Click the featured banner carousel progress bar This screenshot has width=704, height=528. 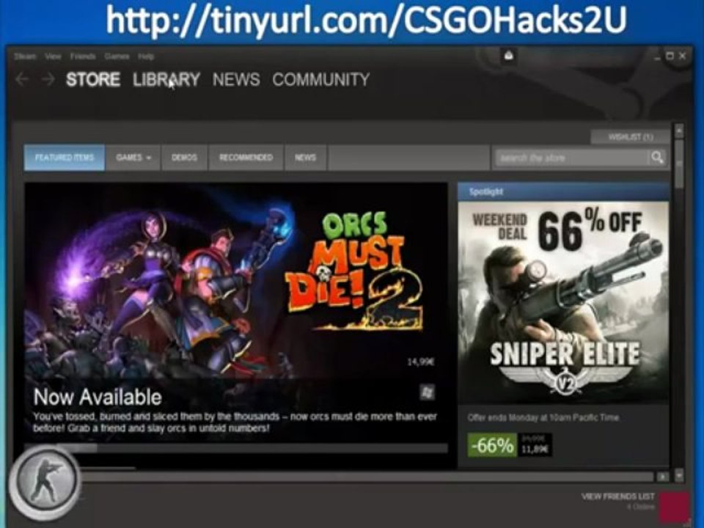click(236, 447)
